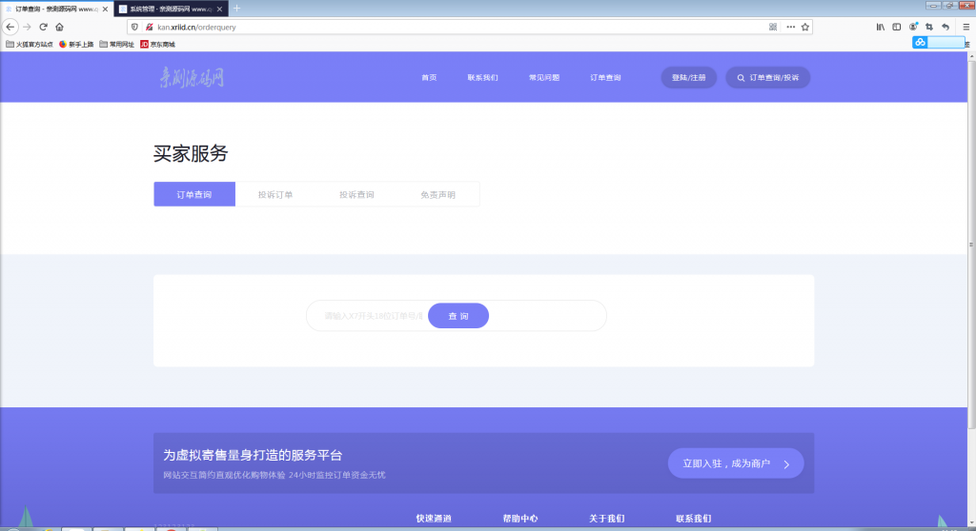Click the back navigation arrow

pyautogui.click(x=10, y=27)
